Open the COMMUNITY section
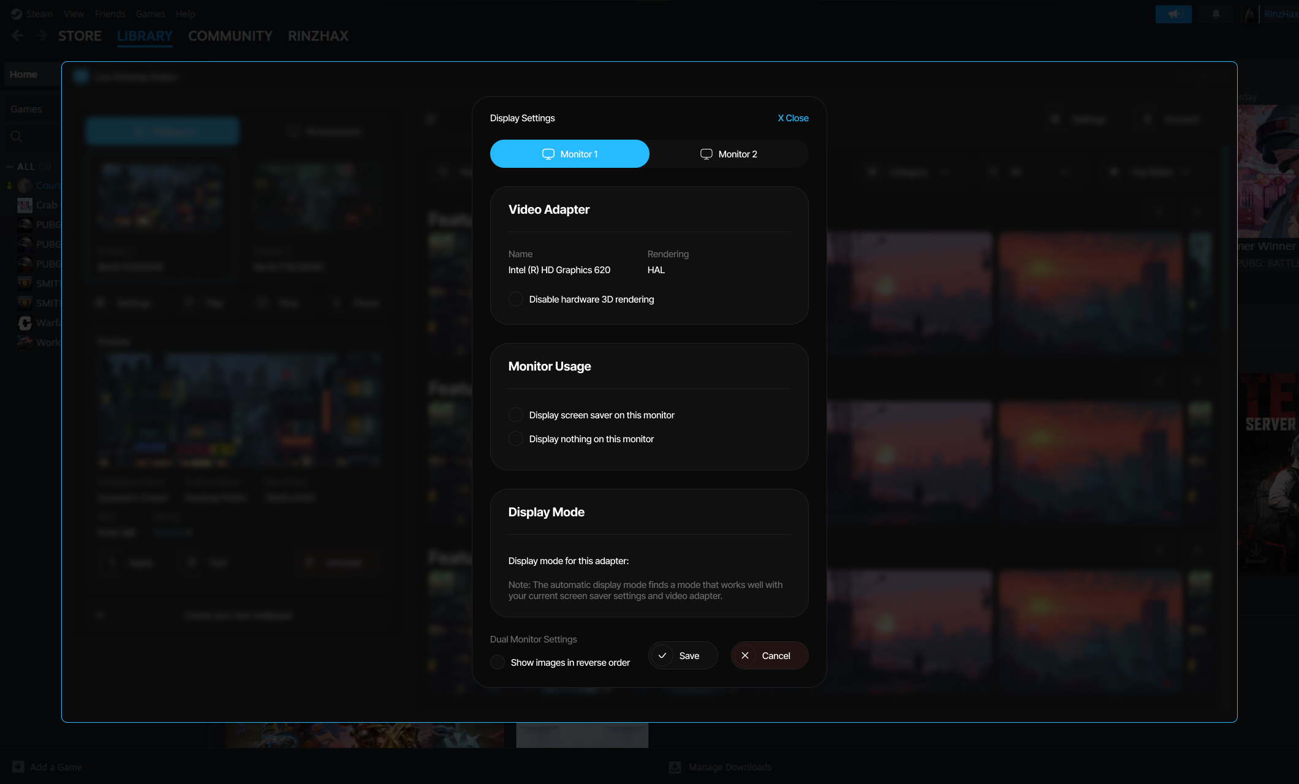This screenshot has height=784, width=1299. click(x=230, y=36)
